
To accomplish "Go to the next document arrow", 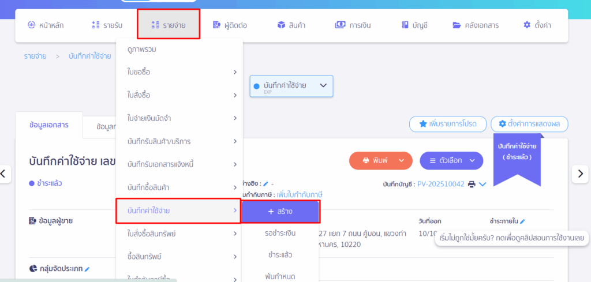I will [579, 173].
